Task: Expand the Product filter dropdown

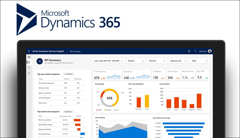Action: click(136, 61)
